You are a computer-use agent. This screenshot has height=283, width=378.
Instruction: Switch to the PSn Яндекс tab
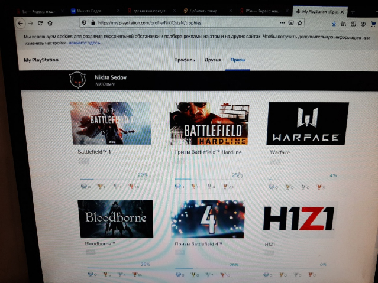click(x=264, y=11)
